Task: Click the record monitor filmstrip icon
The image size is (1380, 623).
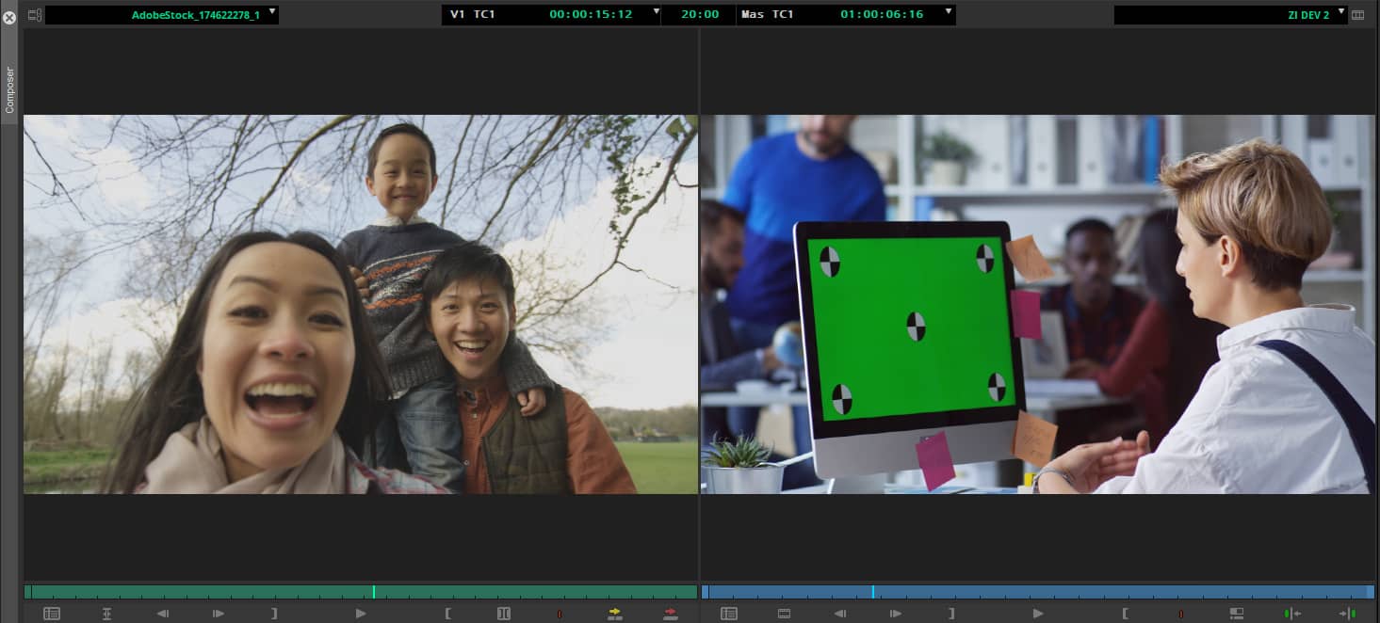Action: [x=784, y=614]
